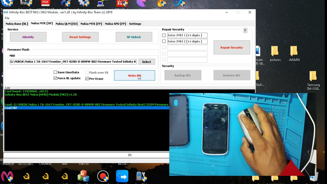Click the Repair Security button

coord(232,47)
